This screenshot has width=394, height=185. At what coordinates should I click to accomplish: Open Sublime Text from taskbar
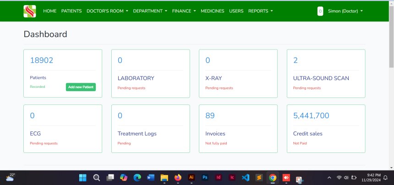259,178
